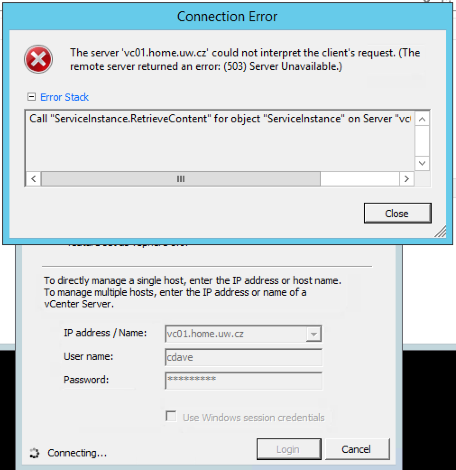Enable Use Windows session credentials checkbox
The image size is (456, 470).
[x=171, y=416]
